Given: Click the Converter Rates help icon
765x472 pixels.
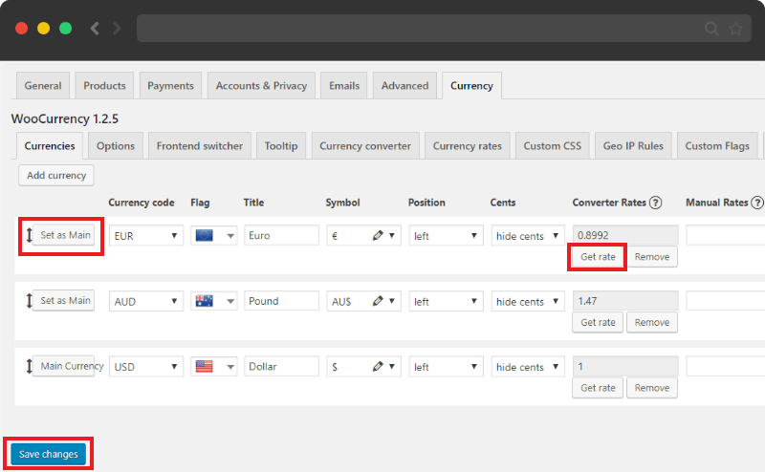Looking at the screenshot, I should pos(656,203).
